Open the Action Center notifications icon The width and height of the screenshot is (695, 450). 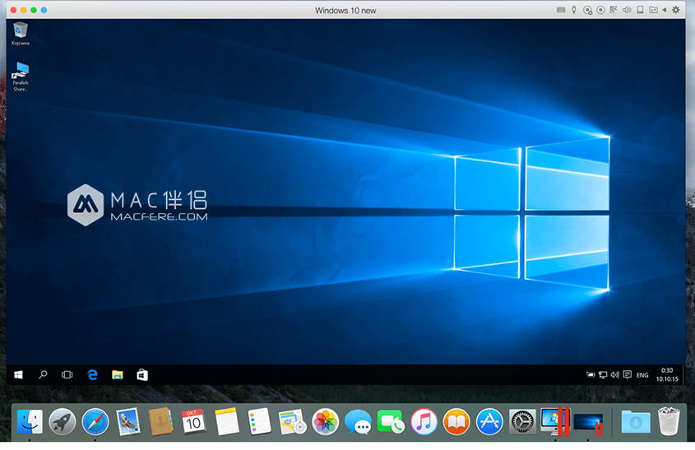click(627, 375)
